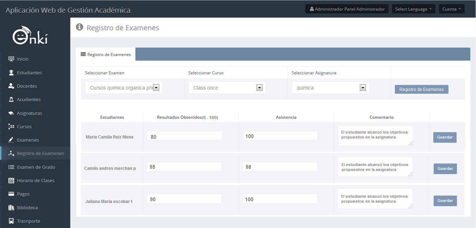
Task: Click the Inicio monitor icon in sidebar
Action: (11, 59)
